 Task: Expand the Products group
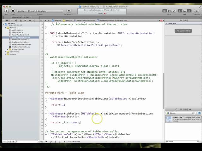[6, 54]
